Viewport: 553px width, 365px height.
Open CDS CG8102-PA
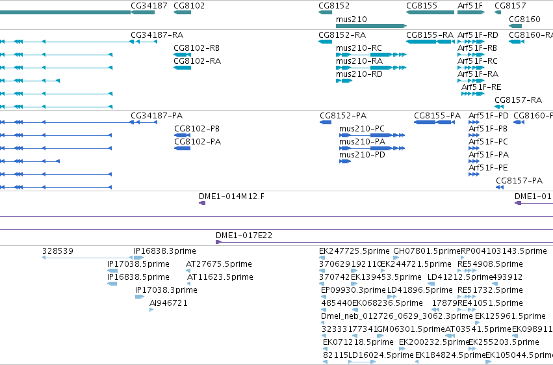(198, 142)
